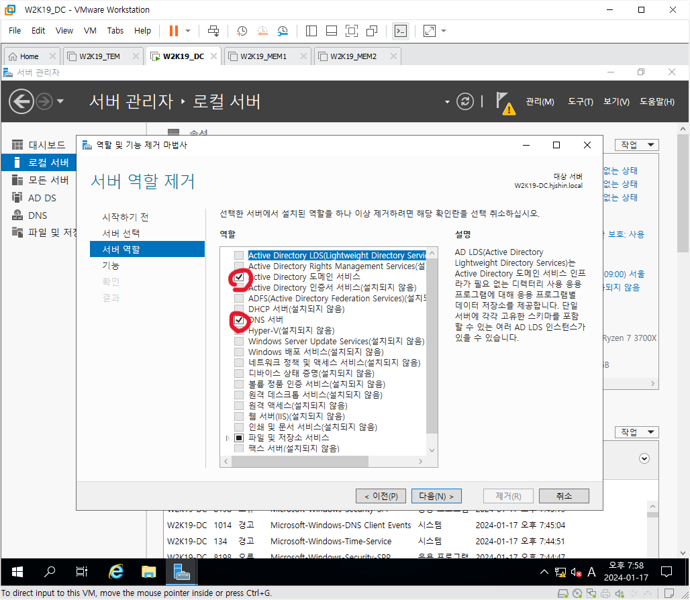Refresh Server Manager
Viewport: 690px width, 600px height.
coord(465,101)
